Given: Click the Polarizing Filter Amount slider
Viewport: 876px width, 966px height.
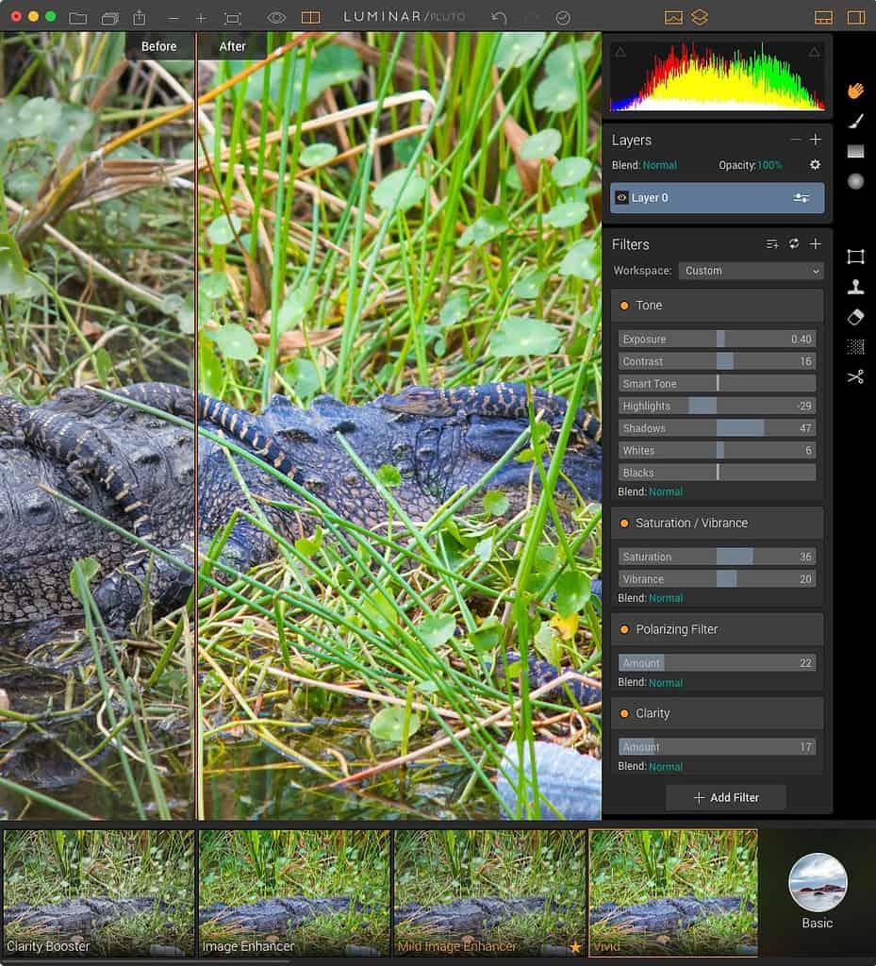Looking at the screenshot, I should (x=718, y=663).
